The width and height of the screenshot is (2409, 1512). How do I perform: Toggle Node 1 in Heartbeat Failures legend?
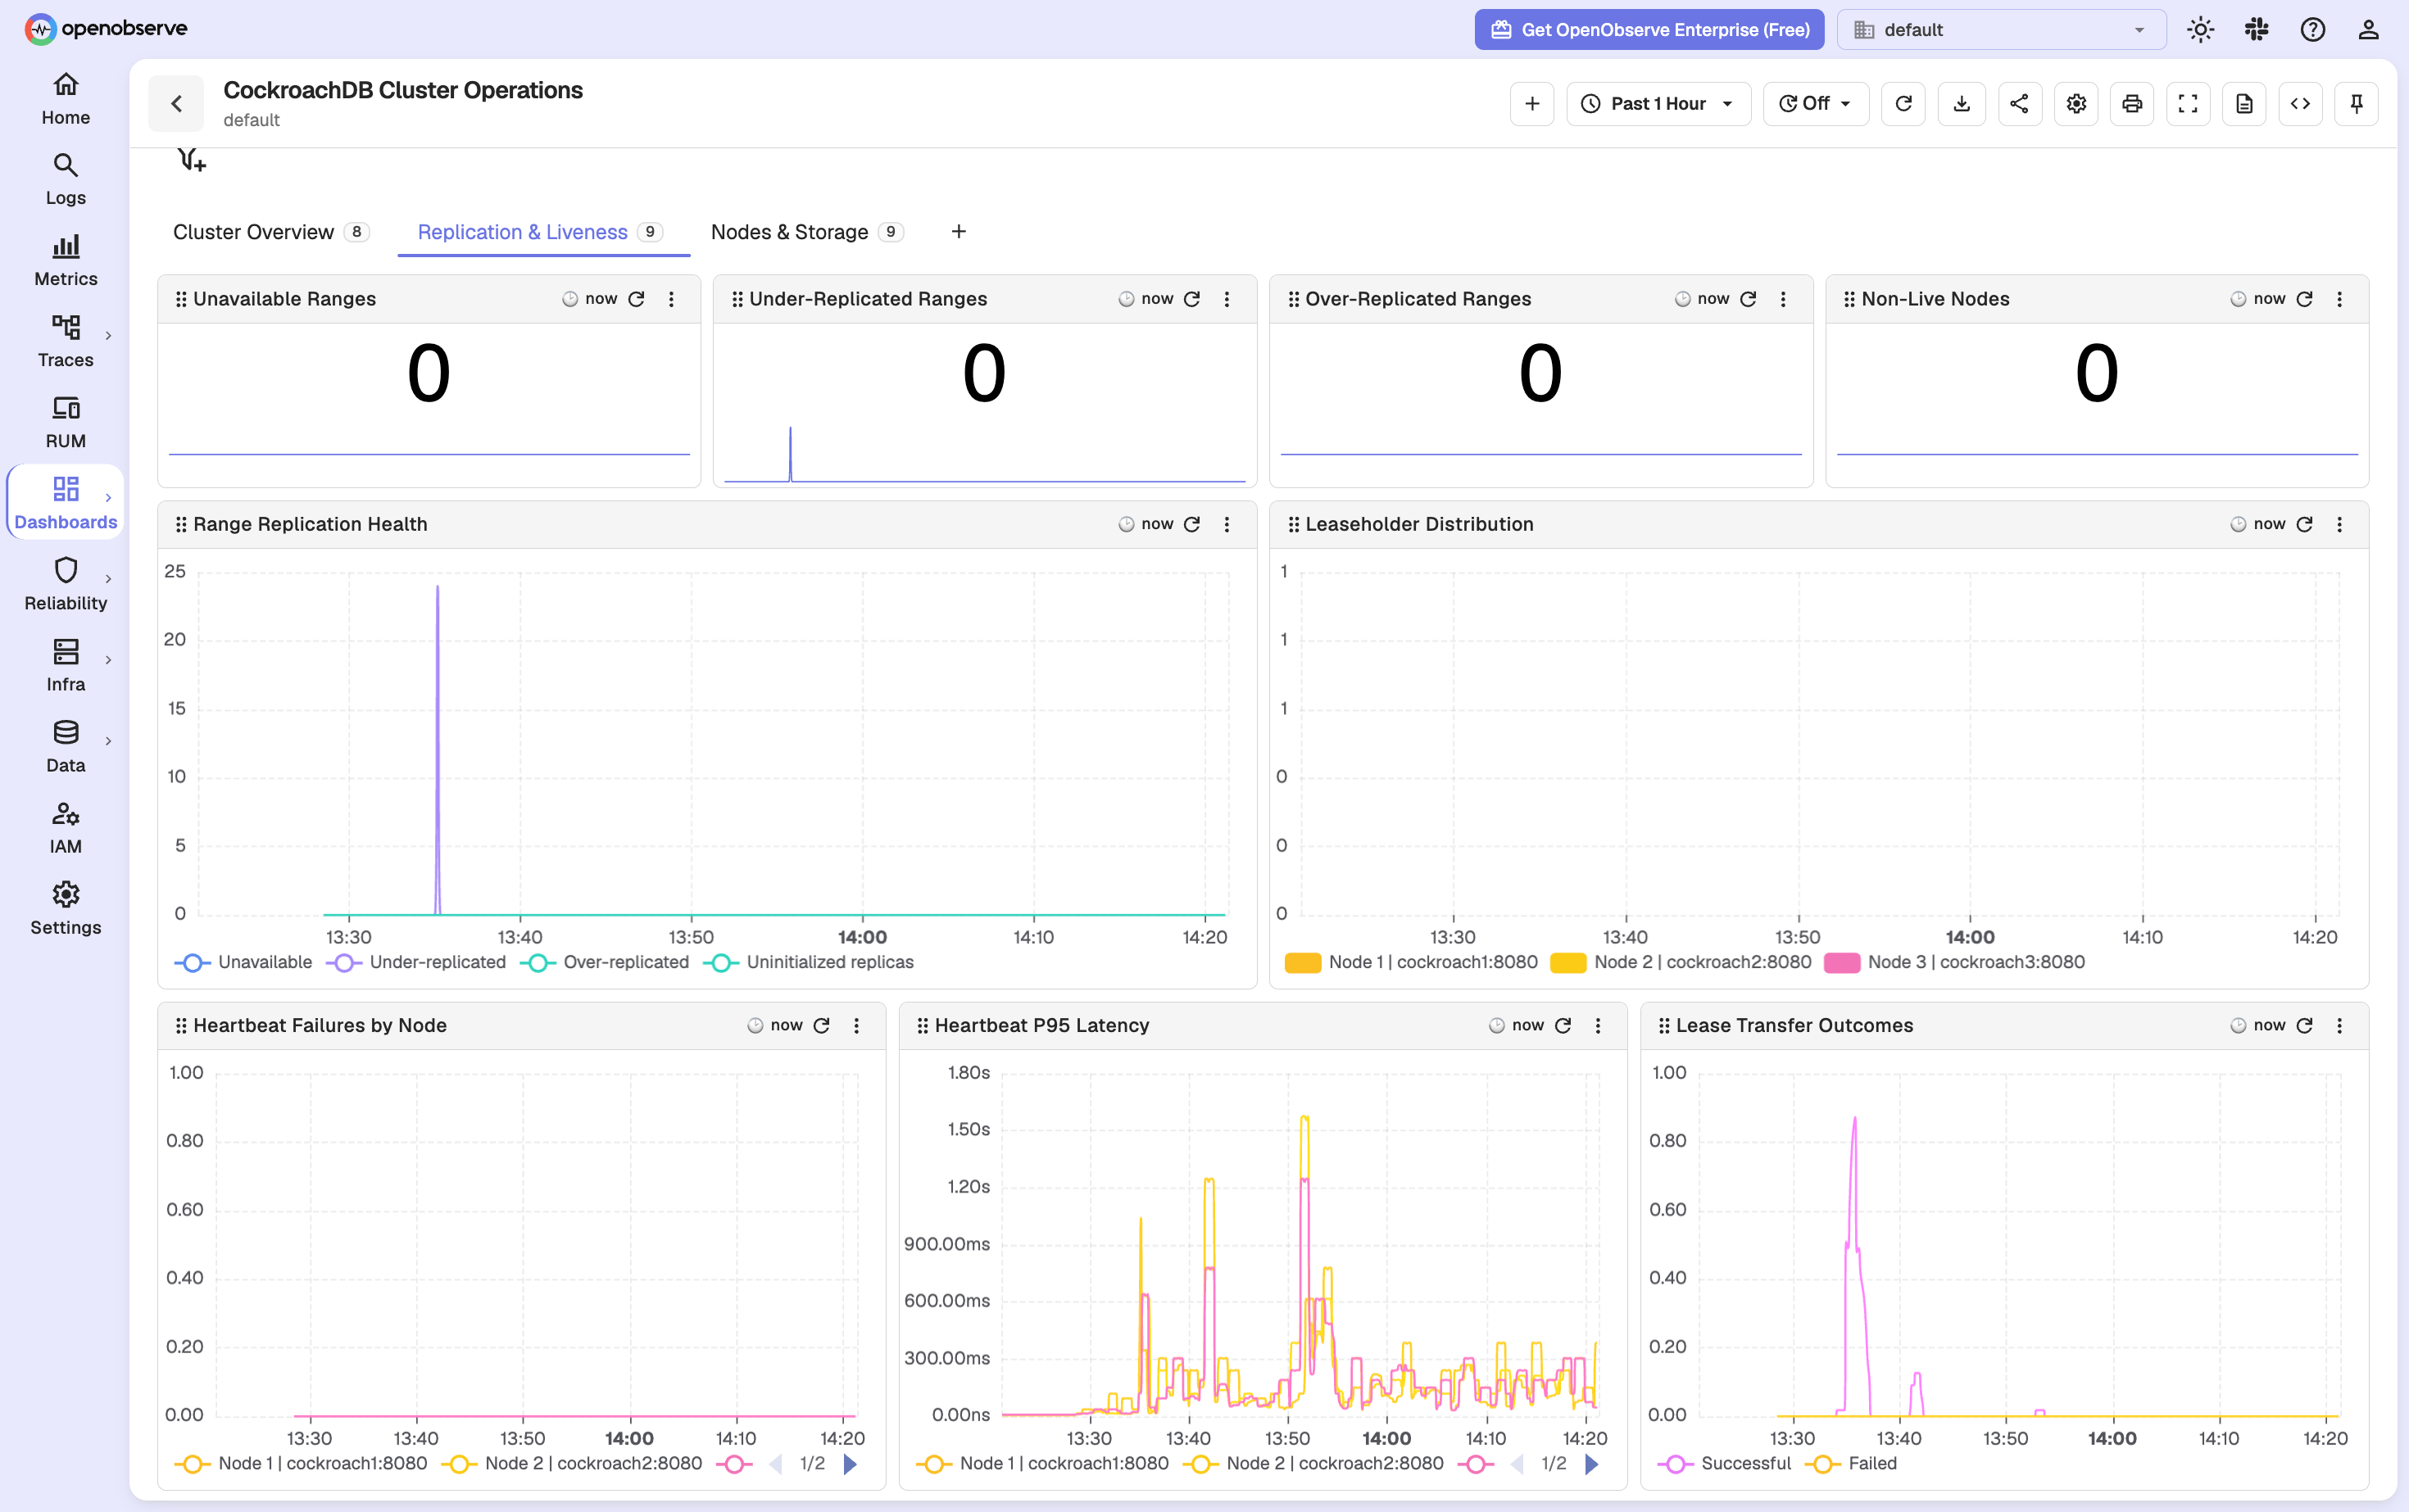click(302, 1463)
